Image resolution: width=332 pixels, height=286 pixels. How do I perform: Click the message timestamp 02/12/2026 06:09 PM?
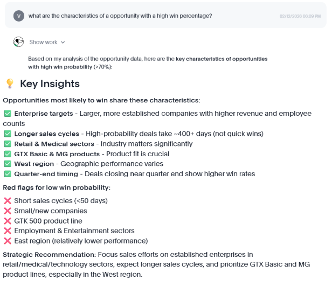299,16
